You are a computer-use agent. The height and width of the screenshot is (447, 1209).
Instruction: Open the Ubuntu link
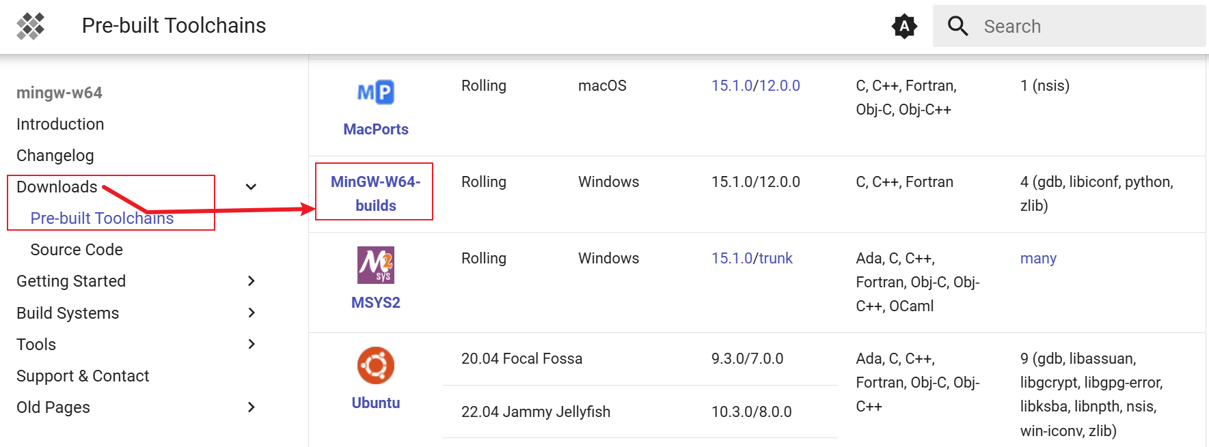376,403
